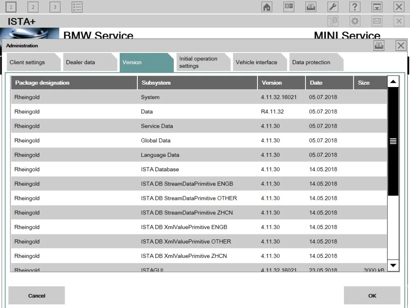
Task: Click version value R4.11.32
Action: [272, 112]
